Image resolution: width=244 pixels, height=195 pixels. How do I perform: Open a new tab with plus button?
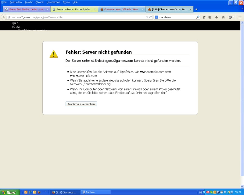[196, 9]
